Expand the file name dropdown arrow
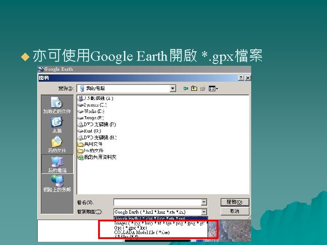 click(204, 202)
